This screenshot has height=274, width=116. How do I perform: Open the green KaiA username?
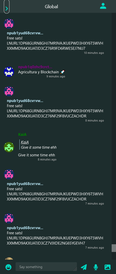[x=22, y=135]
